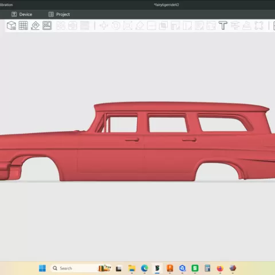Image resolution: width=275 pixels, height=275 pixels.
Task: Open Firefox from the taskbar
Action: pos(220,268)
